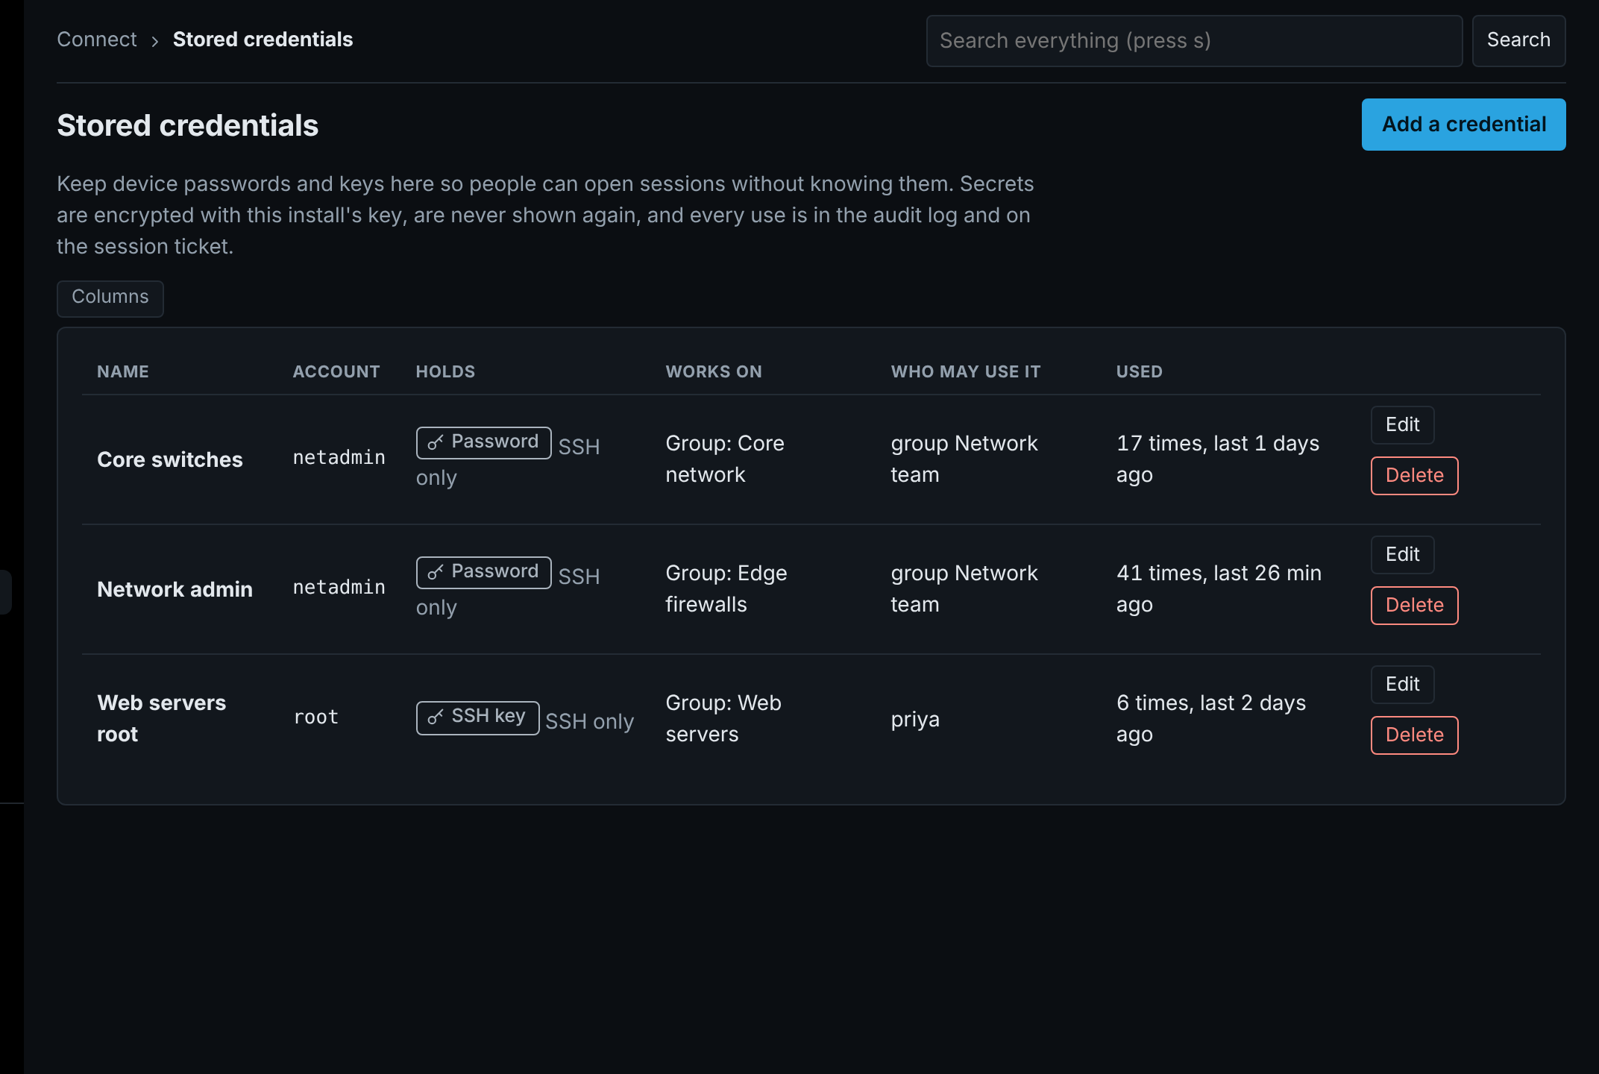Delete the Network admin credential
Viewport: 1599px width, 1074px height.
click(1414, 606)
